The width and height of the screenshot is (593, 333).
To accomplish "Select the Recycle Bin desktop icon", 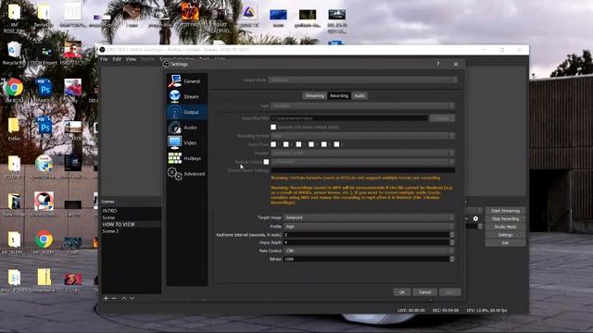I will (x=14, y=54).
